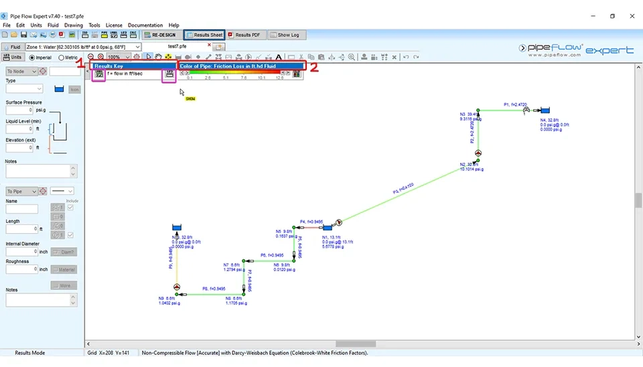Select the arrow pointer tool

point(149,58)
